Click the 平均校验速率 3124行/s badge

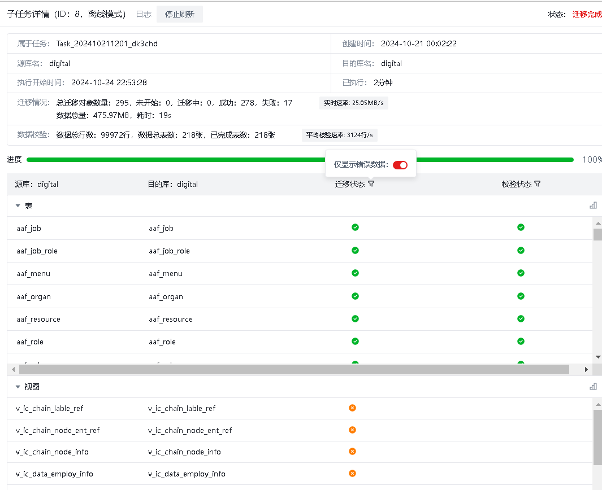tap(339, 135)
